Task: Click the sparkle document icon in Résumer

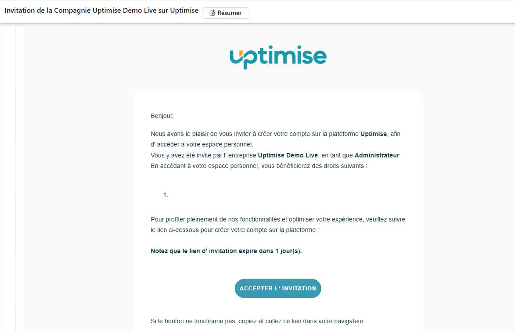Action: pos(212,13)
